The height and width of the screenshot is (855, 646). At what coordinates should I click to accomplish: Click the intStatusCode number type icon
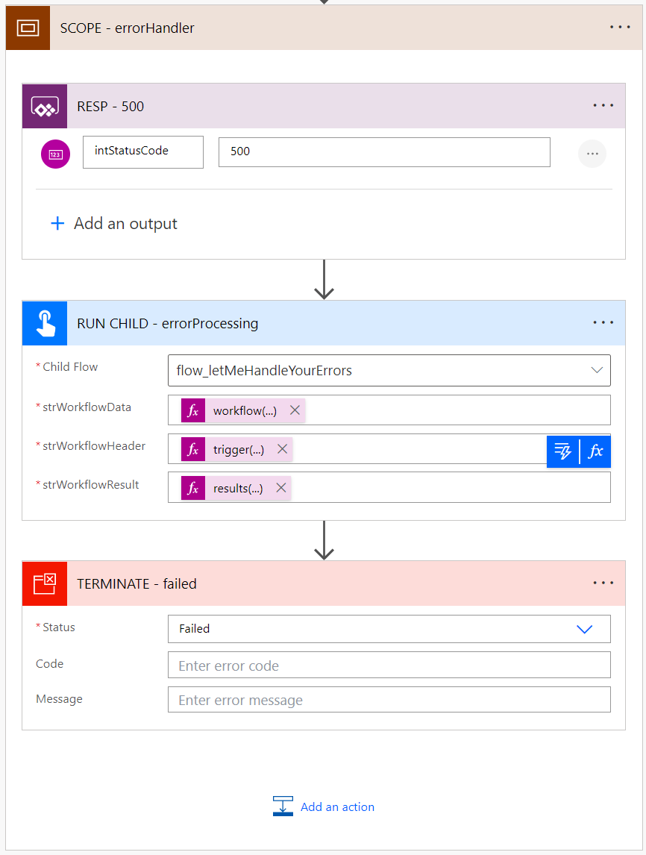(x=55, y=154)
